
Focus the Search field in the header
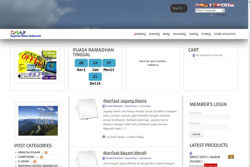179,8
